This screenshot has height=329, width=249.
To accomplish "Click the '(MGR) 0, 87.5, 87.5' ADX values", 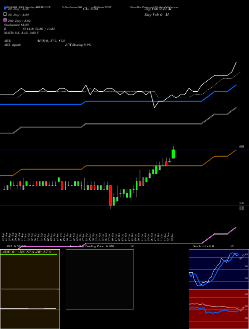I will click(51, 41).
